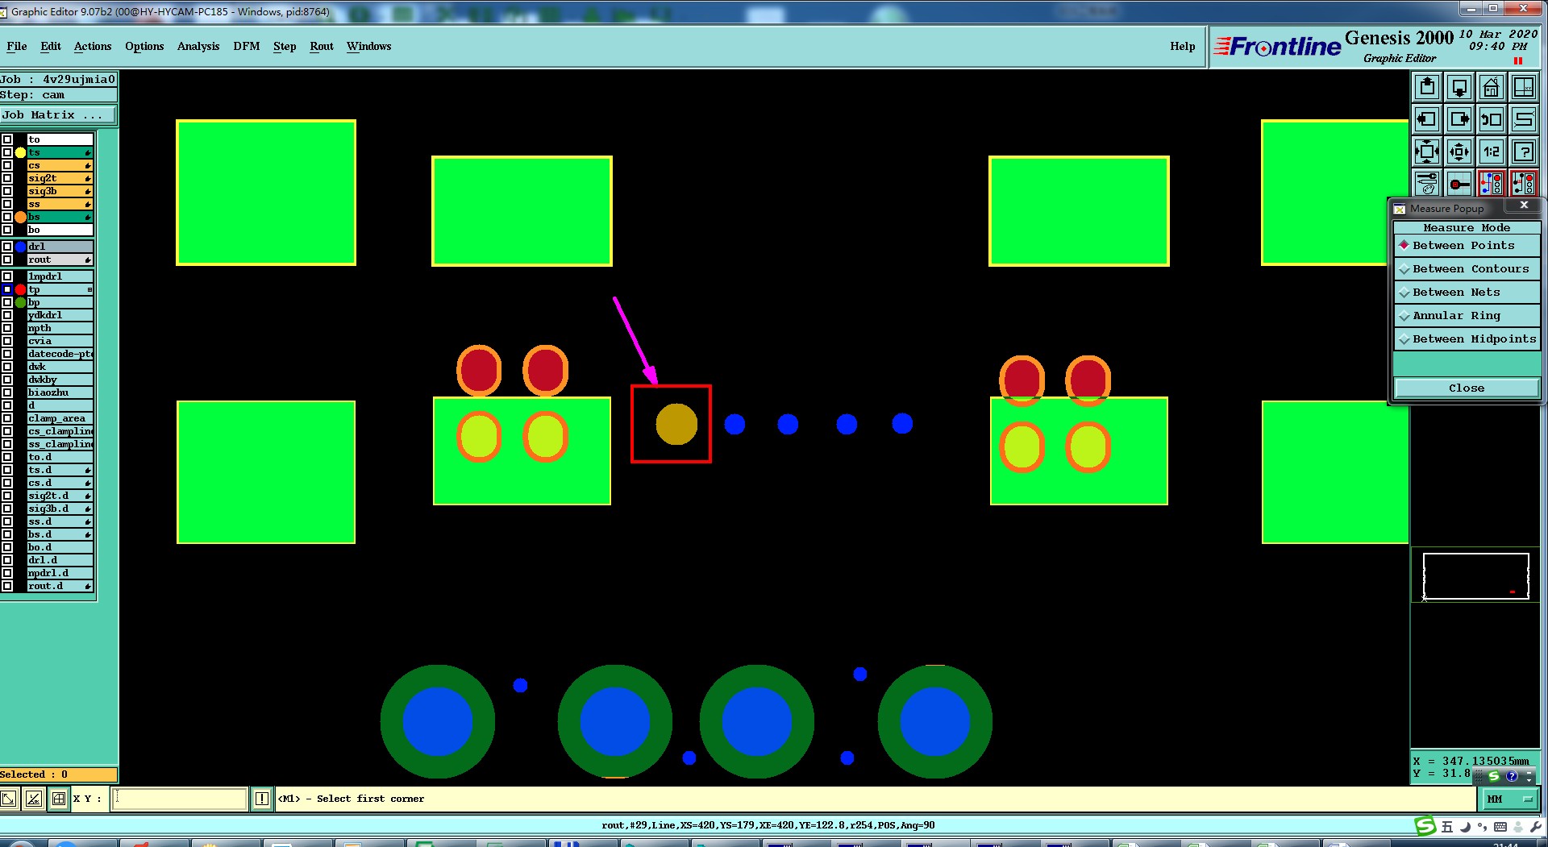Open the DFM menu
1548x847 pixels.
coord(247,46)
